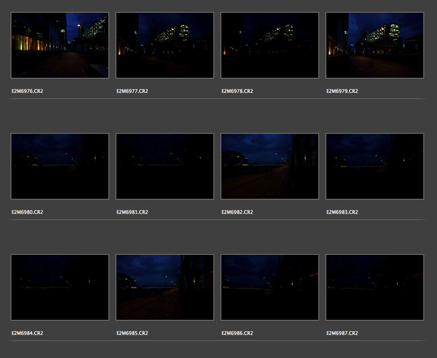Choose thumbnail of E2M6985.CR2
The width and height of the screenshot is (437, 358).
coord(165,287)
